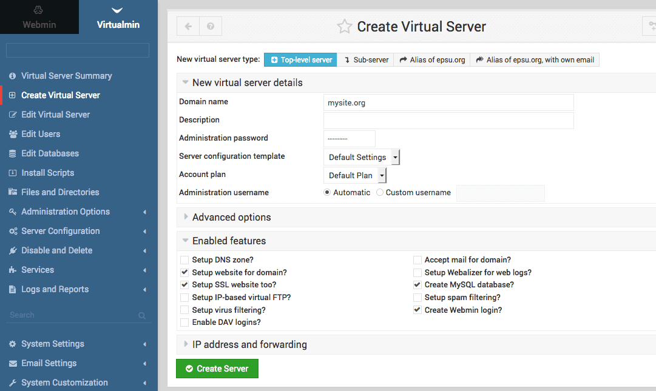Open the Server configuration template dropdown

point(362,157)
